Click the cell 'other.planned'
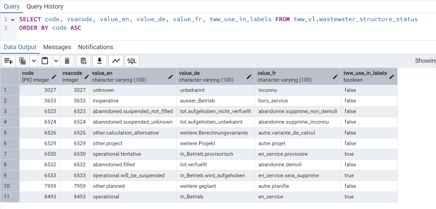Image resolution: width=436 pixels, height=209 pixels. coord(133,186)
